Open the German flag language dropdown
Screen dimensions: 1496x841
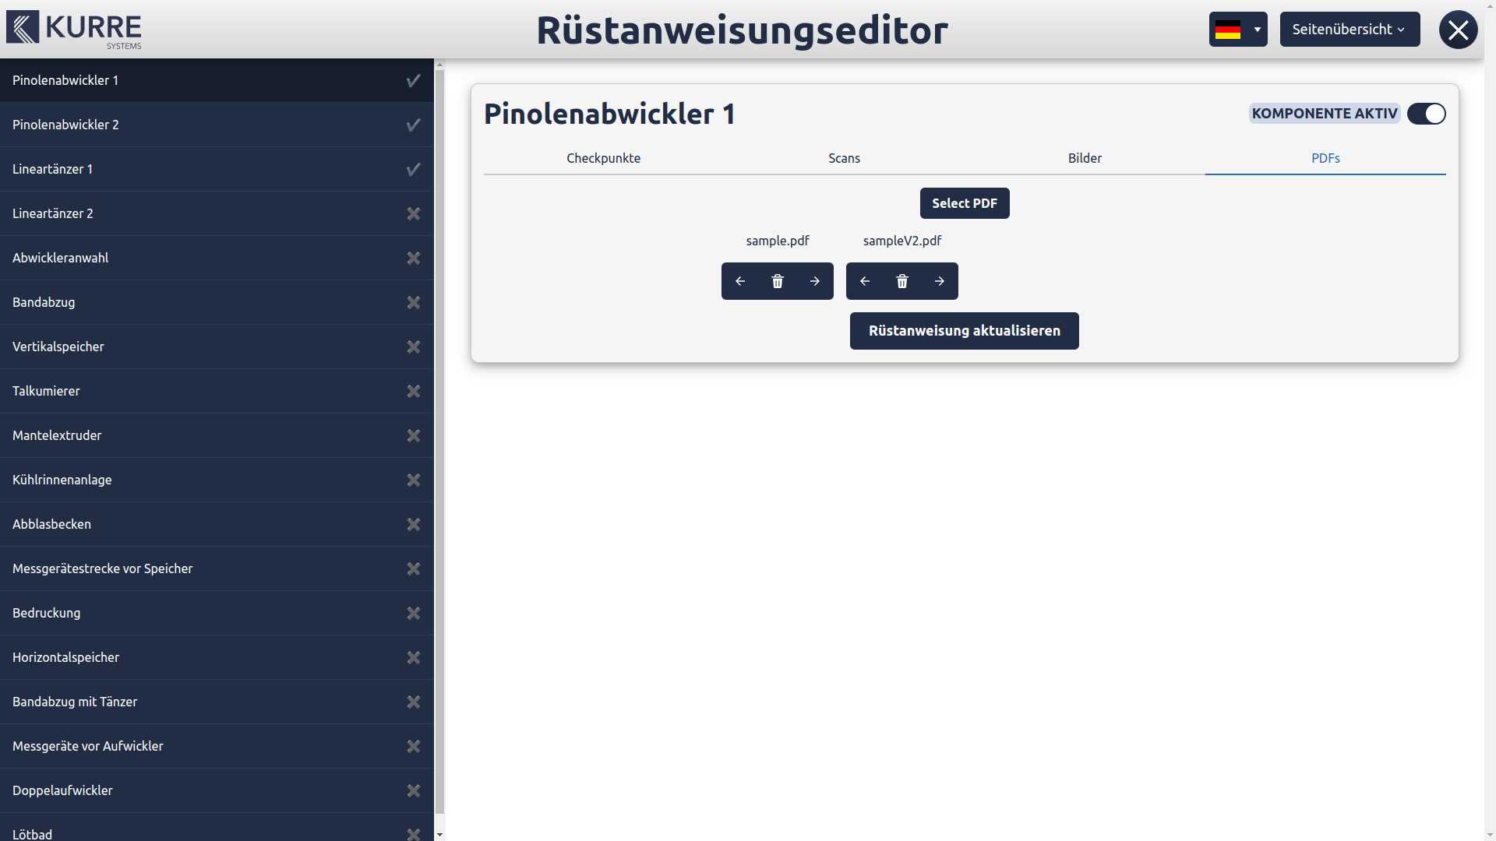tap(1237, 30)
